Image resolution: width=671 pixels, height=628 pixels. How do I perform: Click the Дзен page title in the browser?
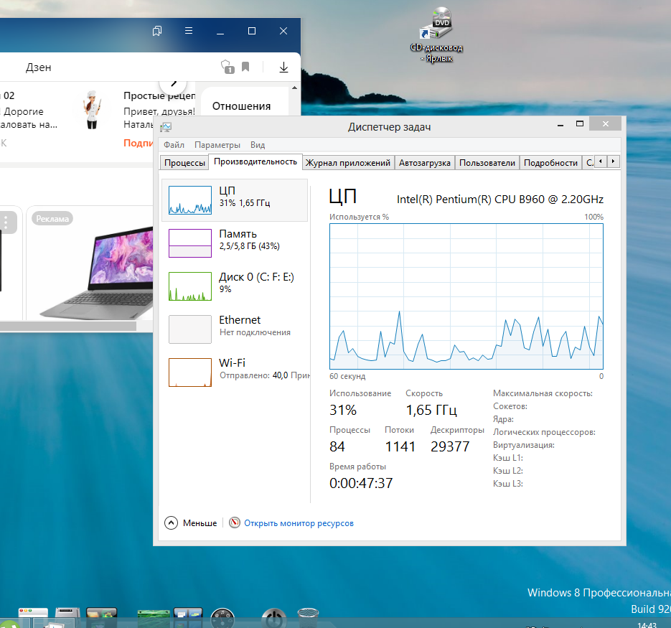[x=39, y=67]
